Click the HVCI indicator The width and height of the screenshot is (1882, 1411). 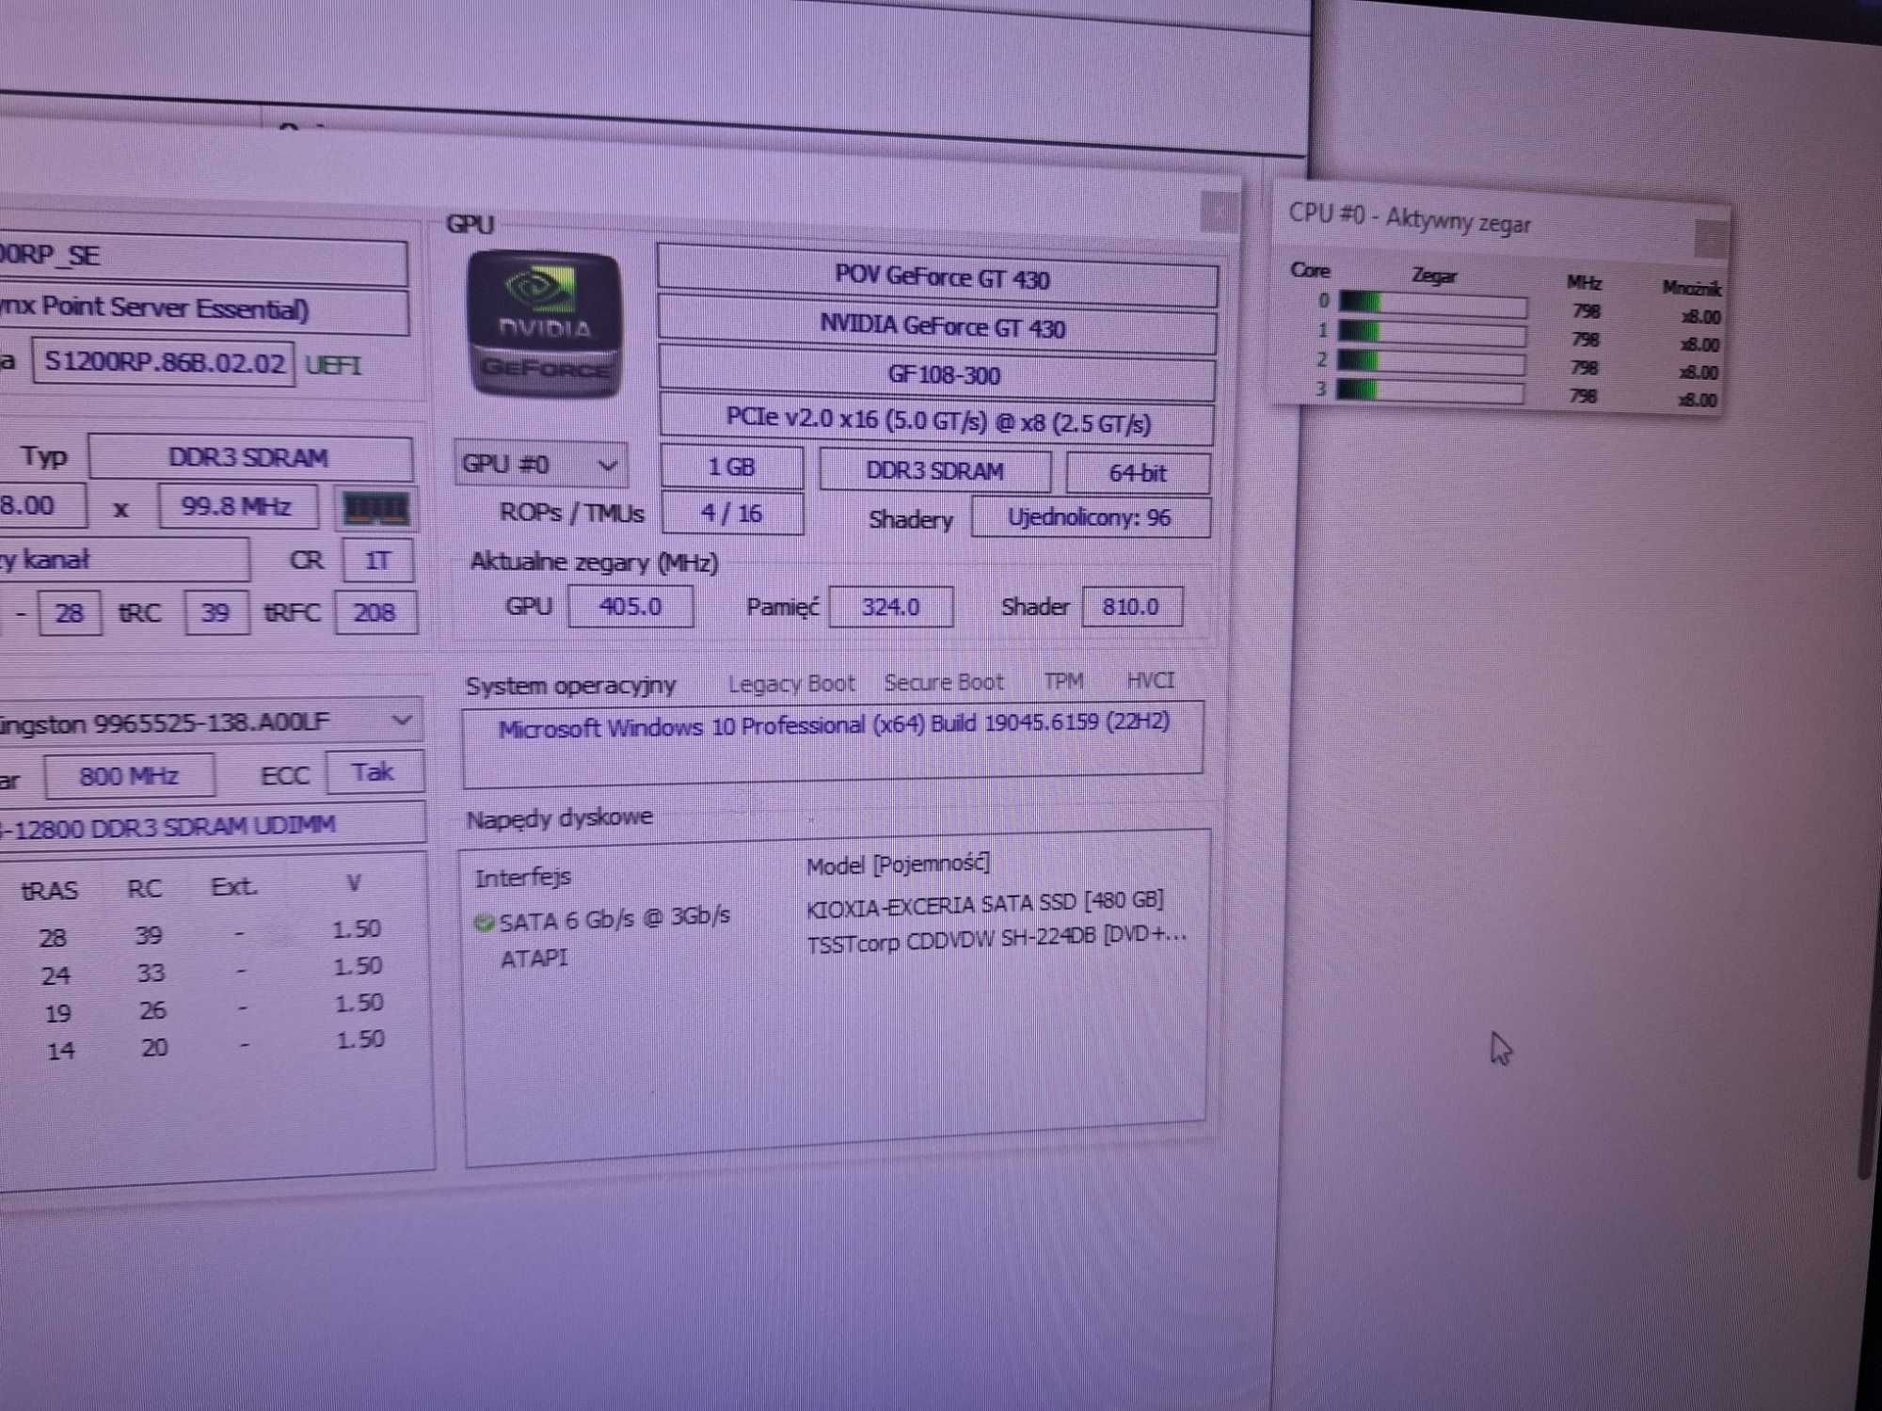coord(1150,680)
